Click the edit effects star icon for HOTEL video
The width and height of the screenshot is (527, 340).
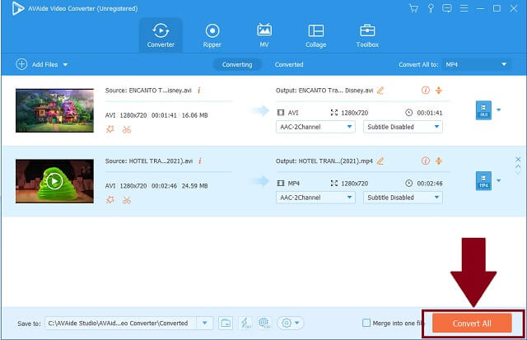point(110,198)
